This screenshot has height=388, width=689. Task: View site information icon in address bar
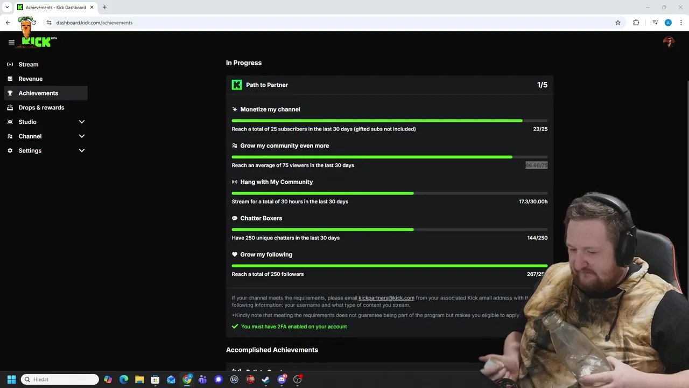[x=49, y=23]
